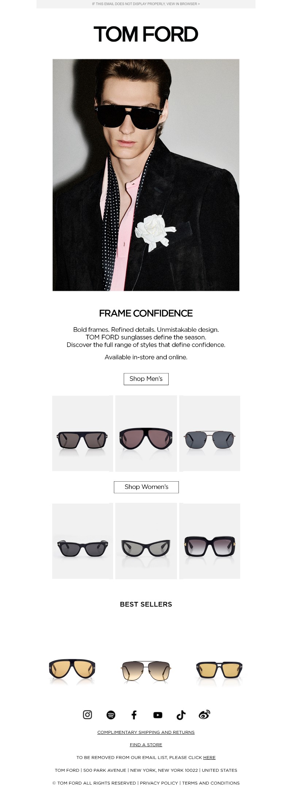
Task: Open the Instagram social icon
Action: (x=88, y=714)
